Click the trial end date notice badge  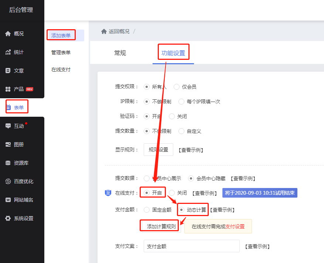coord(260,193)
